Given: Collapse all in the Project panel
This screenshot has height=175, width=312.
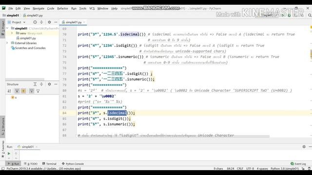Looking at the screenshot, I should click(x=41, y=22).
